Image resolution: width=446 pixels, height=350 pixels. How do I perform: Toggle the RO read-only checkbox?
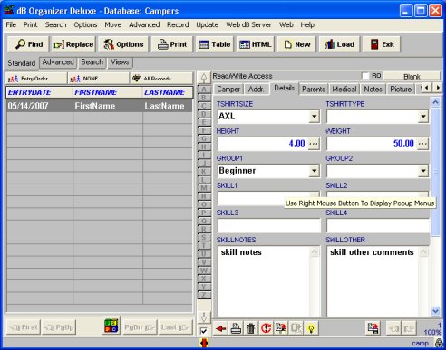click(365, 76)
